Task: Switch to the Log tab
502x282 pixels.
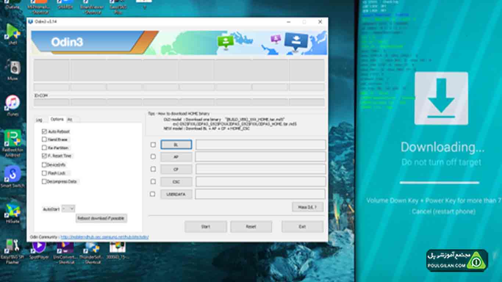Action: click(39, 120)
